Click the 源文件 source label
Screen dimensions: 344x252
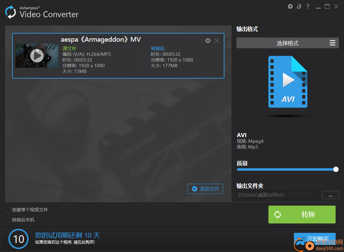point(69,48)
